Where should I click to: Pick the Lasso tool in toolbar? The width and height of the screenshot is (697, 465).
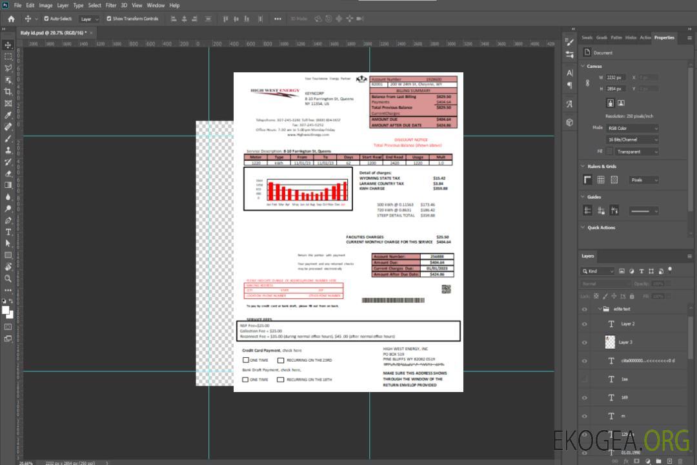[8, 68]
